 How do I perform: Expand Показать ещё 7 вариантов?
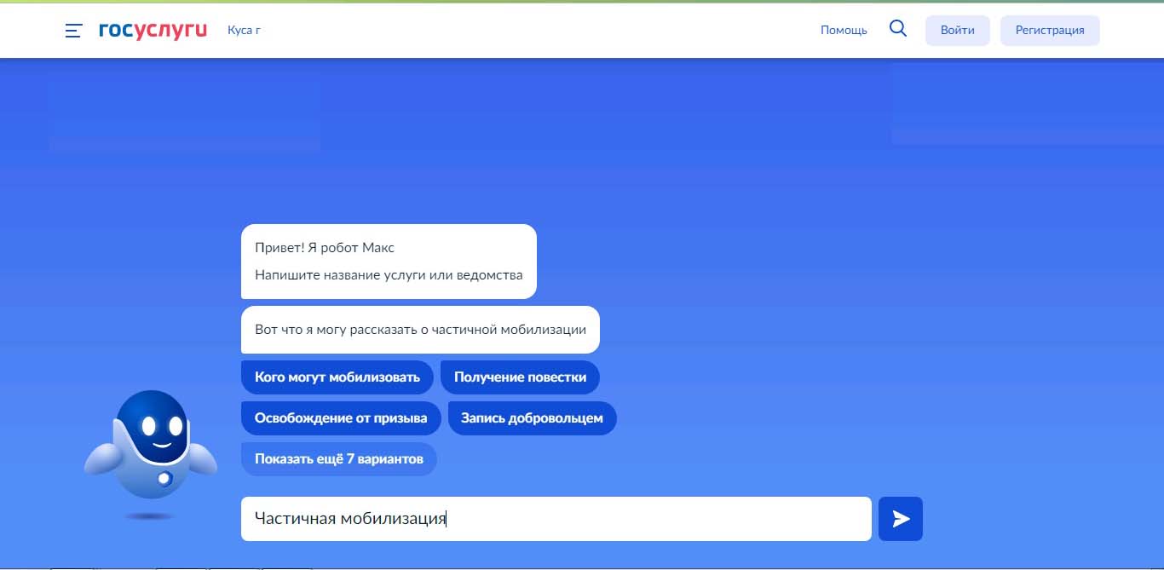339,459
